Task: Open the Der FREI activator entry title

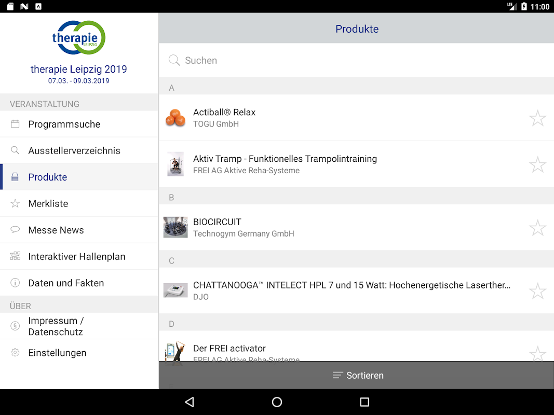Action: (229, 348)
